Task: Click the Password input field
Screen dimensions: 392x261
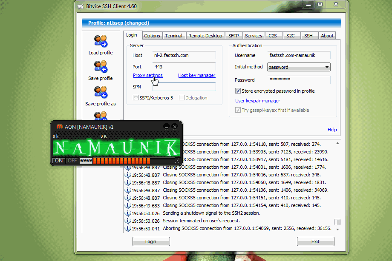Action: point(299,79)
